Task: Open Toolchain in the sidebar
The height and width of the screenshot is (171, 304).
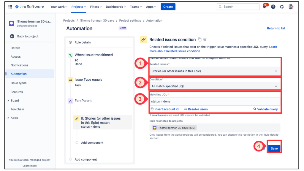Action: pos(17,109)
